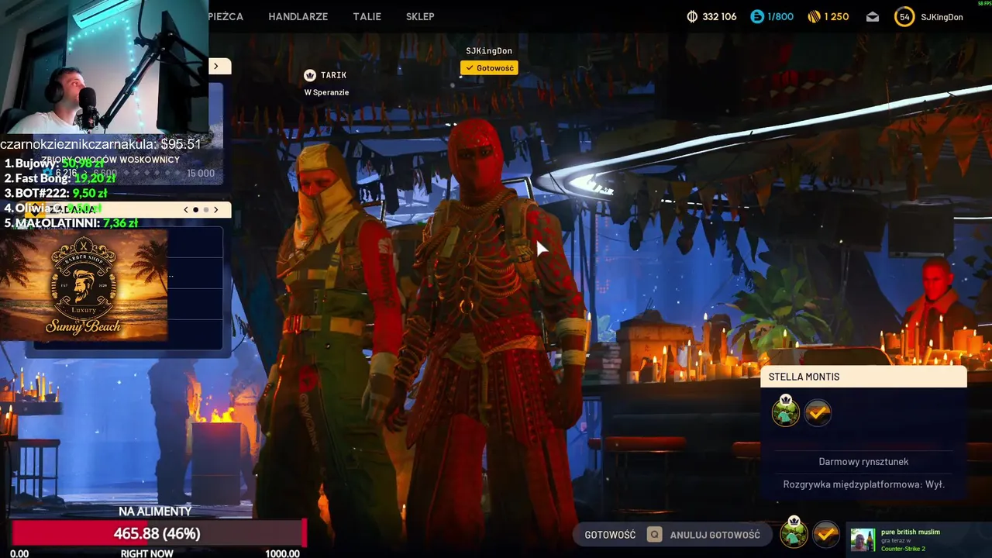
Task: Select SJKingDon's red-hooded character
Action: (492, 333)
